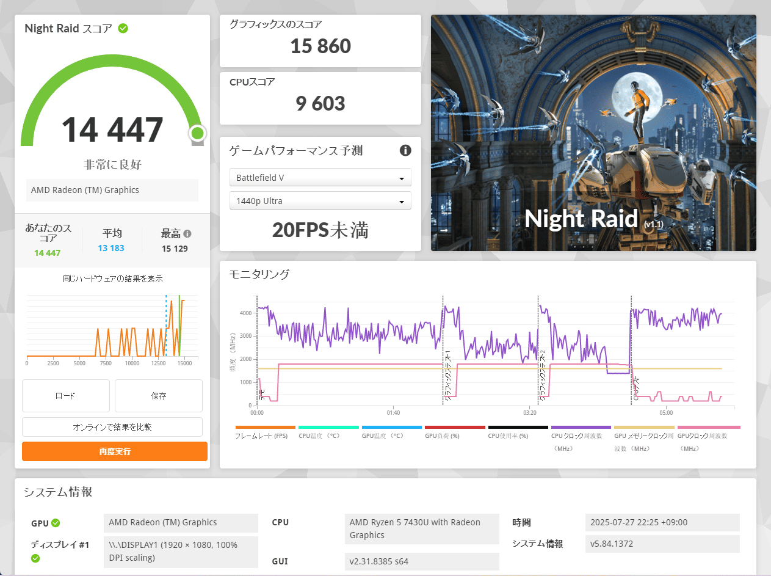Click the info icon next to 最高

coord(187,233)
